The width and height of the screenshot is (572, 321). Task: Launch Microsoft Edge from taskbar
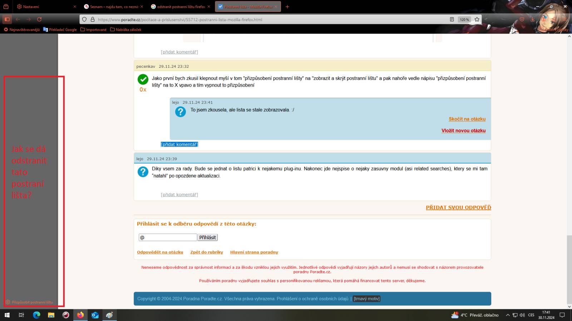click(x=36, y=315)
